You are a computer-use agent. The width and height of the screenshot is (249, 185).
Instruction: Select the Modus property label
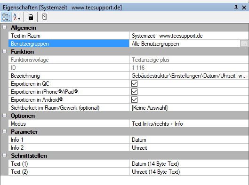[x=18, y=124]
